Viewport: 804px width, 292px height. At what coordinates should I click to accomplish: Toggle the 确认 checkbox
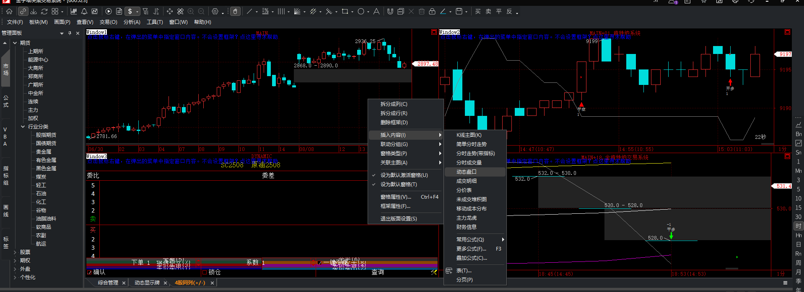coord(89,272)
